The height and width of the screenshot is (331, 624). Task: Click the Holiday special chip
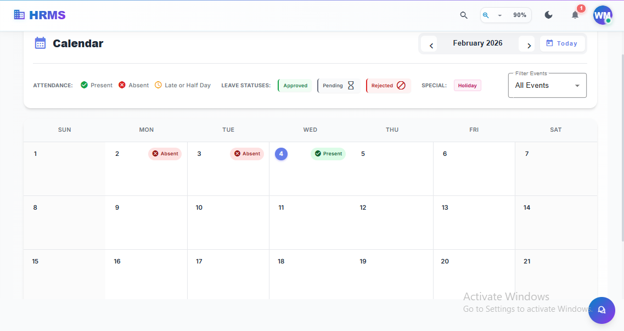coord(467,86)
